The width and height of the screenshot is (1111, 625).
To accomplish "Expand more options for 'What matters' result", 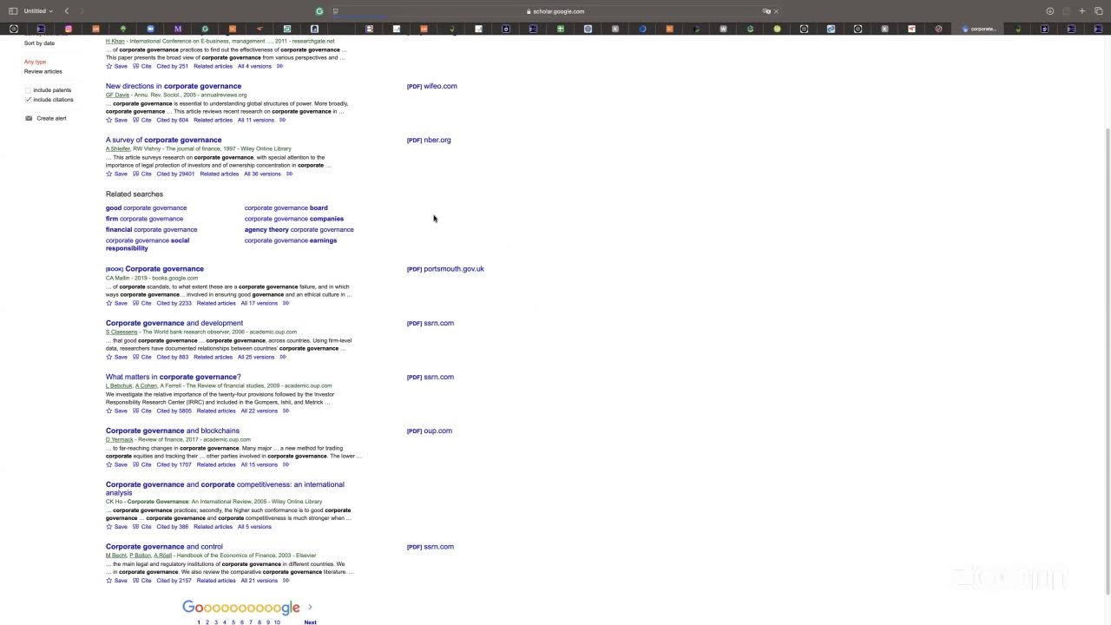I will pos(286,411).
